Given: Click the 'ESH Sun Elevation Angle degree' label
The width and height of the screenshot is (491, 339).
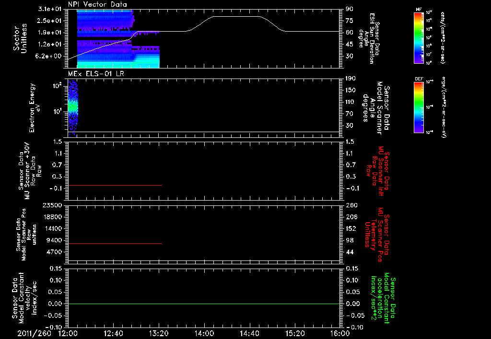Looking at the screenshot, I should (x=369, y=38).
